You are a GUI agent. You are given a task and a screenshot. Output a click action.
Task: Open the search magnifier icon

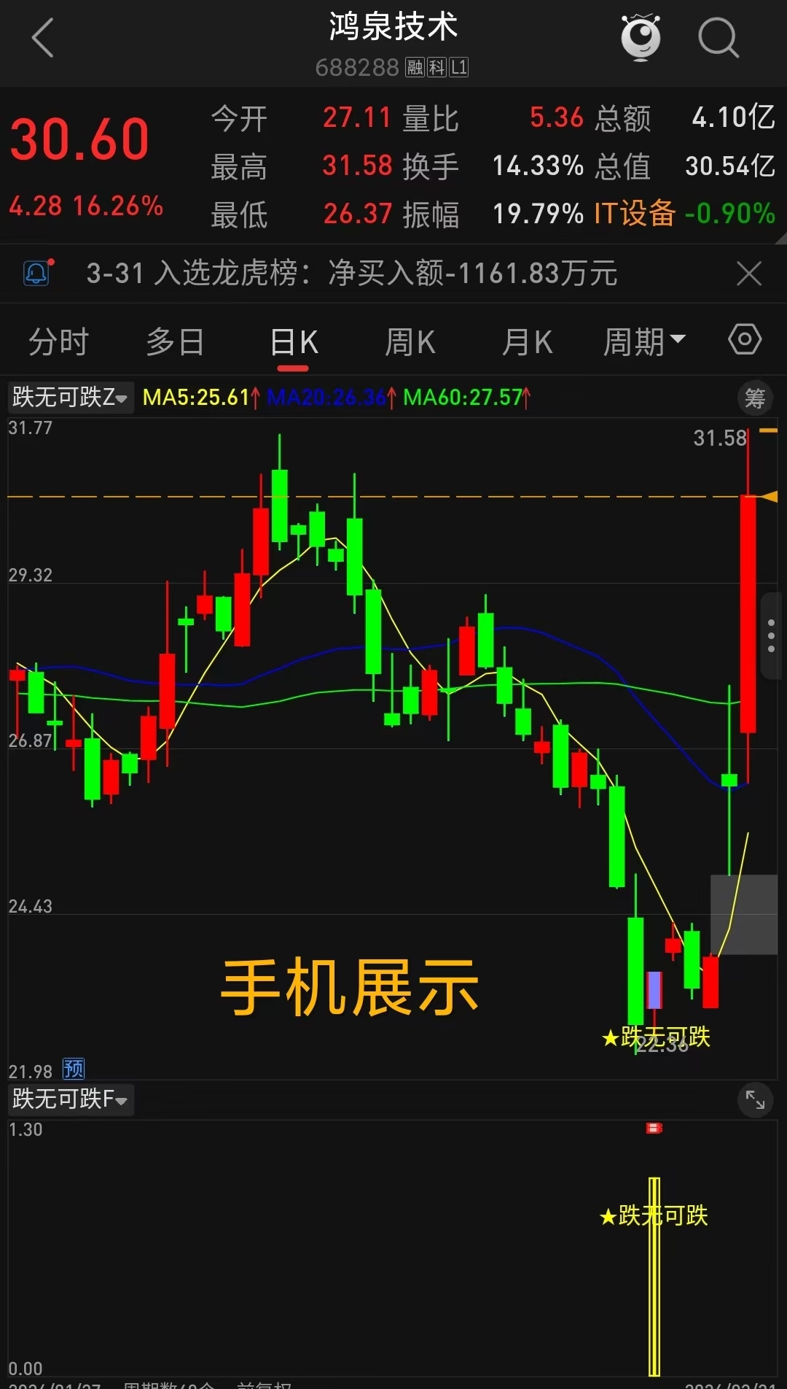tap(719, 38)
